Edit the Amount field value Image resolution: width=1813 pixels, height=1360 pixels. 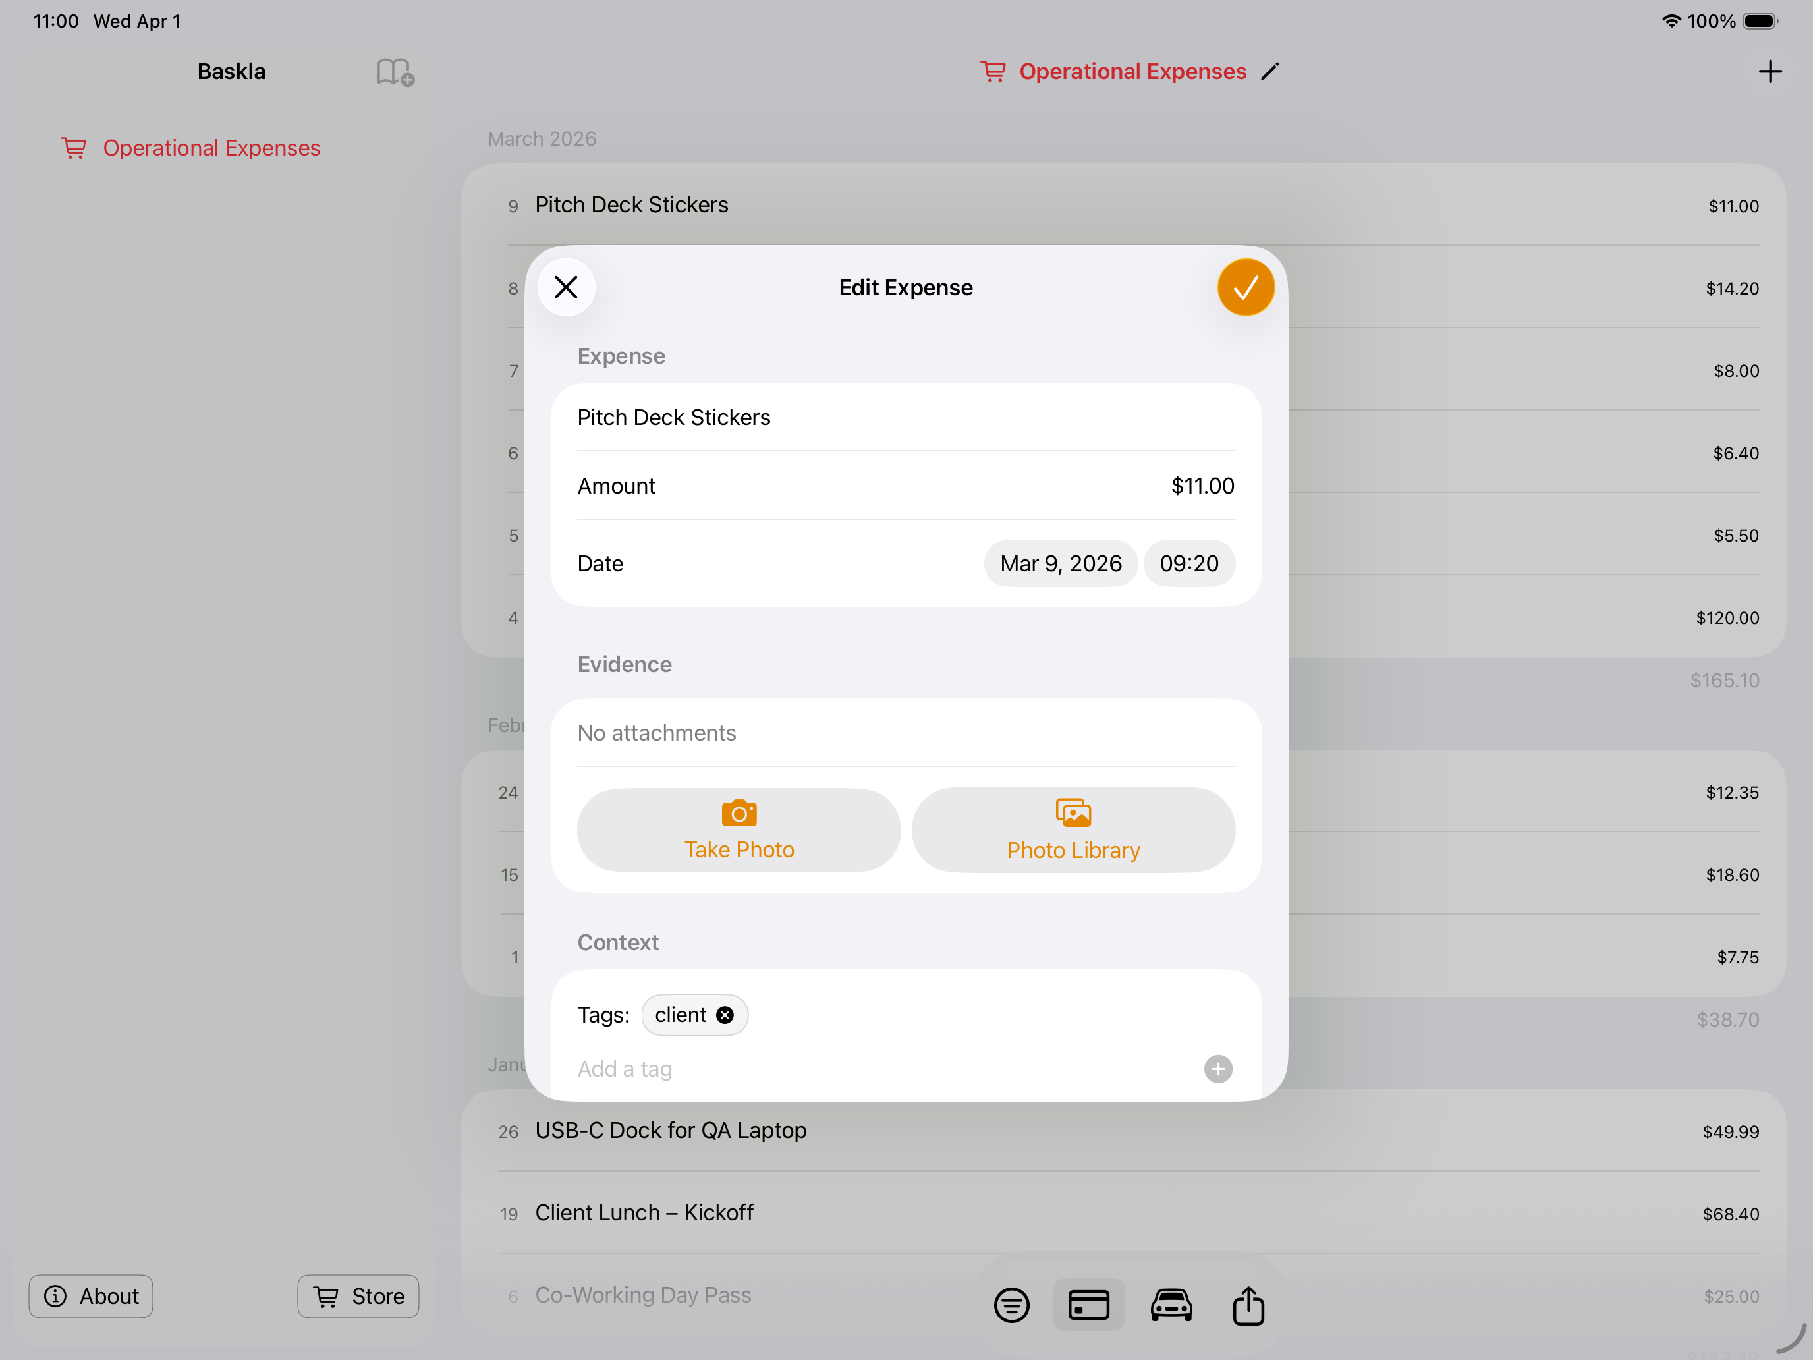pyautogui.click(x=1202, y=486)
